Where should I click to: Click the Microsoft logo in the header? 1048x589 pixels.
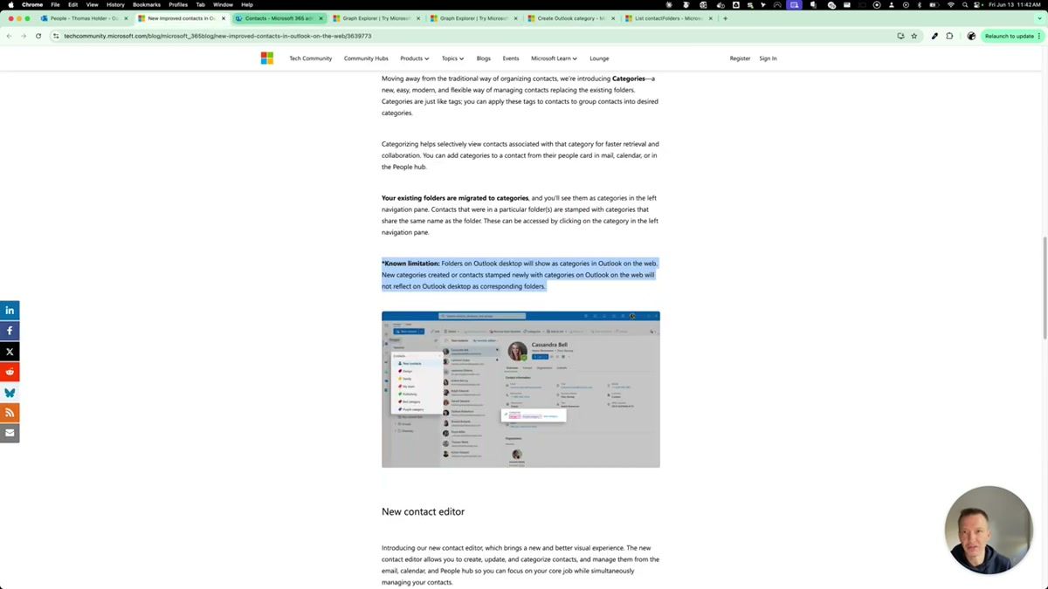(267, 58)
